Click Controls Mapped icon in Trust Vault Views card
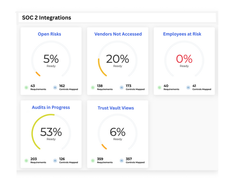The width and height of the screenshot is (236, 187). coord(121,161)
